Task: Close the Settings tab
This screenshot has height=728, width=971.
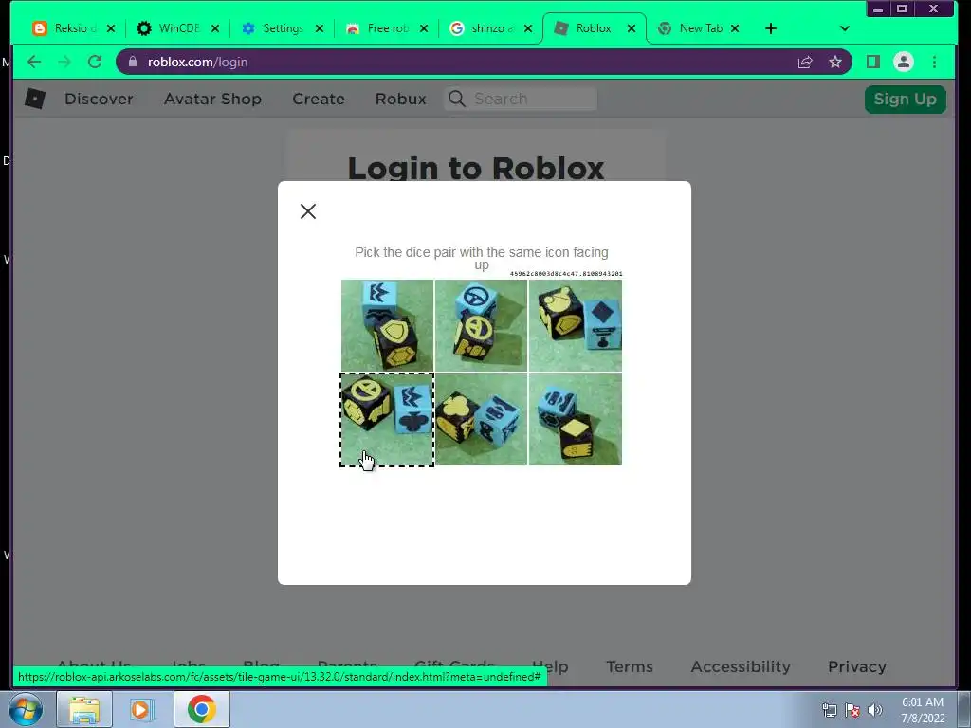Action: tap(320, 28)
